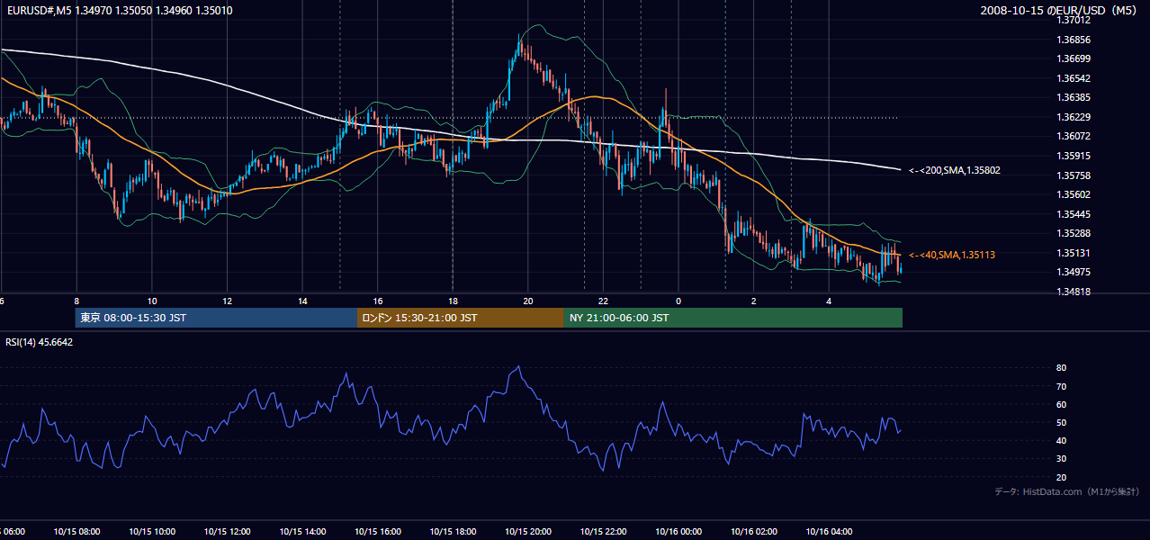Click the bottom time label 10/15 20:00
This screenshot has width=1150, height=540.
point(527,532)
